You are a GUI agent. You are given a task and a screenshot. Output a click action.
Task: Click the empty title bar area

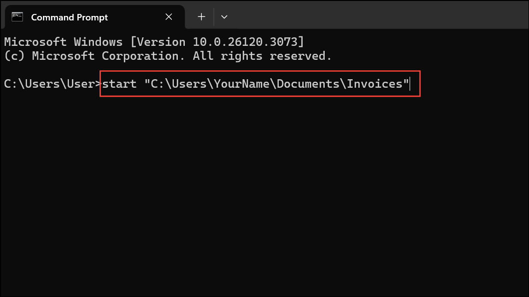click(378, 15)
